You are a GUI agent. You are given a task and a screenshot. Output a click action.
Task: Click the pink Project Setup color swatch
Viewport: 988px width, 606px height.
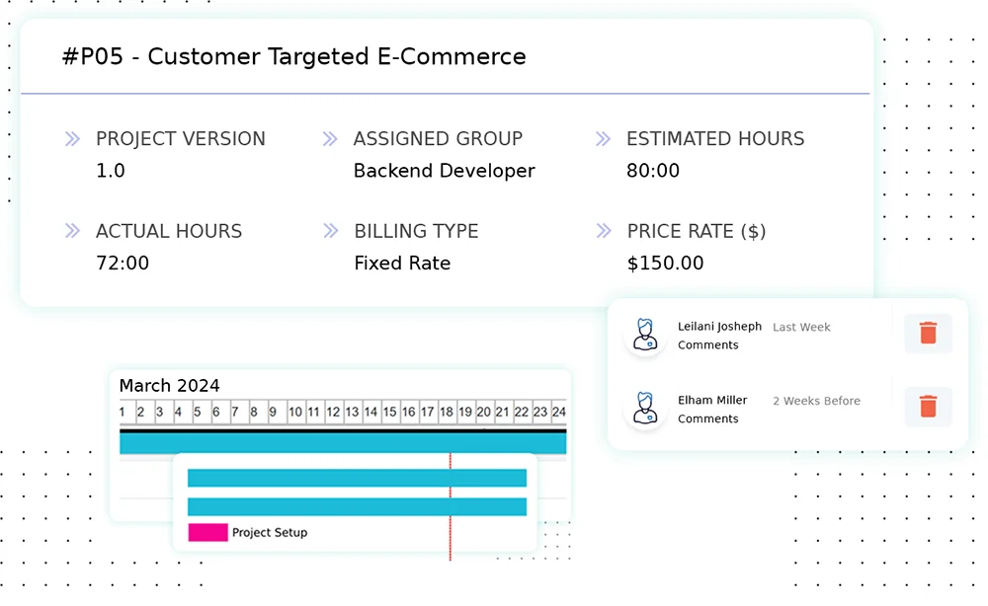pos(206,532)
